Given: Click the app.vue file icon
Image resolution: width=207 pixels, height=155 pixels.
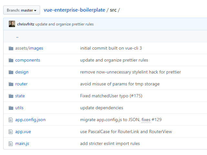Looking at the screenshot, I should pyautogui.click(x=11, y=132).
